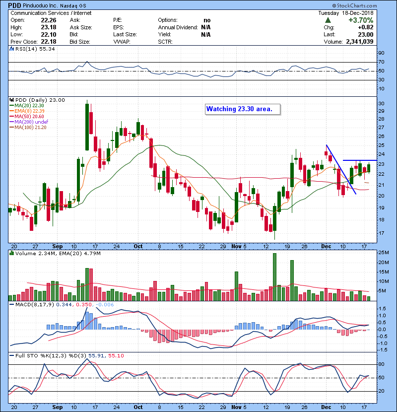397x412 pixels.
Task: Click the RSI(14) indicator line icon
Action: click(x=12, y=49)
